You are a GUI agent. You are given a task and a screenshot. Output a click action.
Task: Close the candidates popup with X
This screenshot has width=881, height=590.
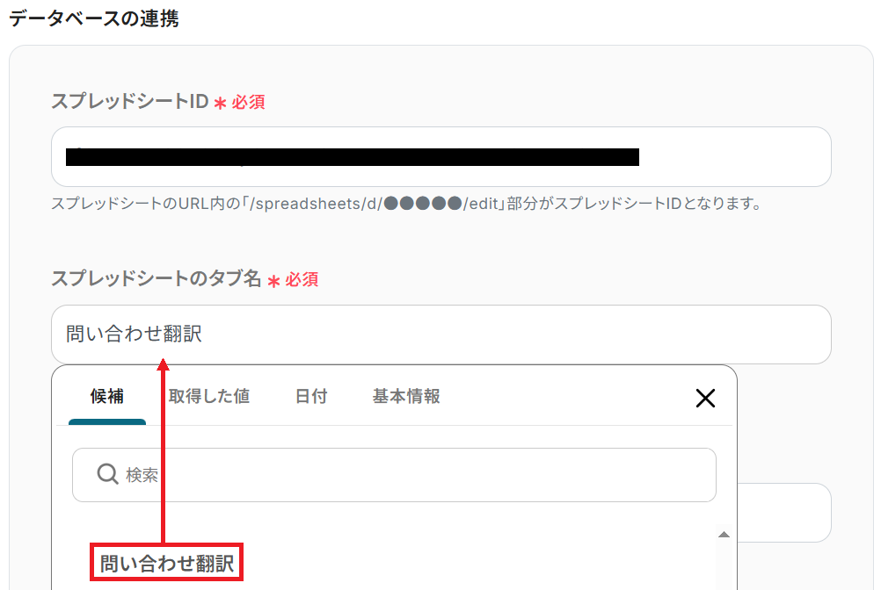point(705,399)
